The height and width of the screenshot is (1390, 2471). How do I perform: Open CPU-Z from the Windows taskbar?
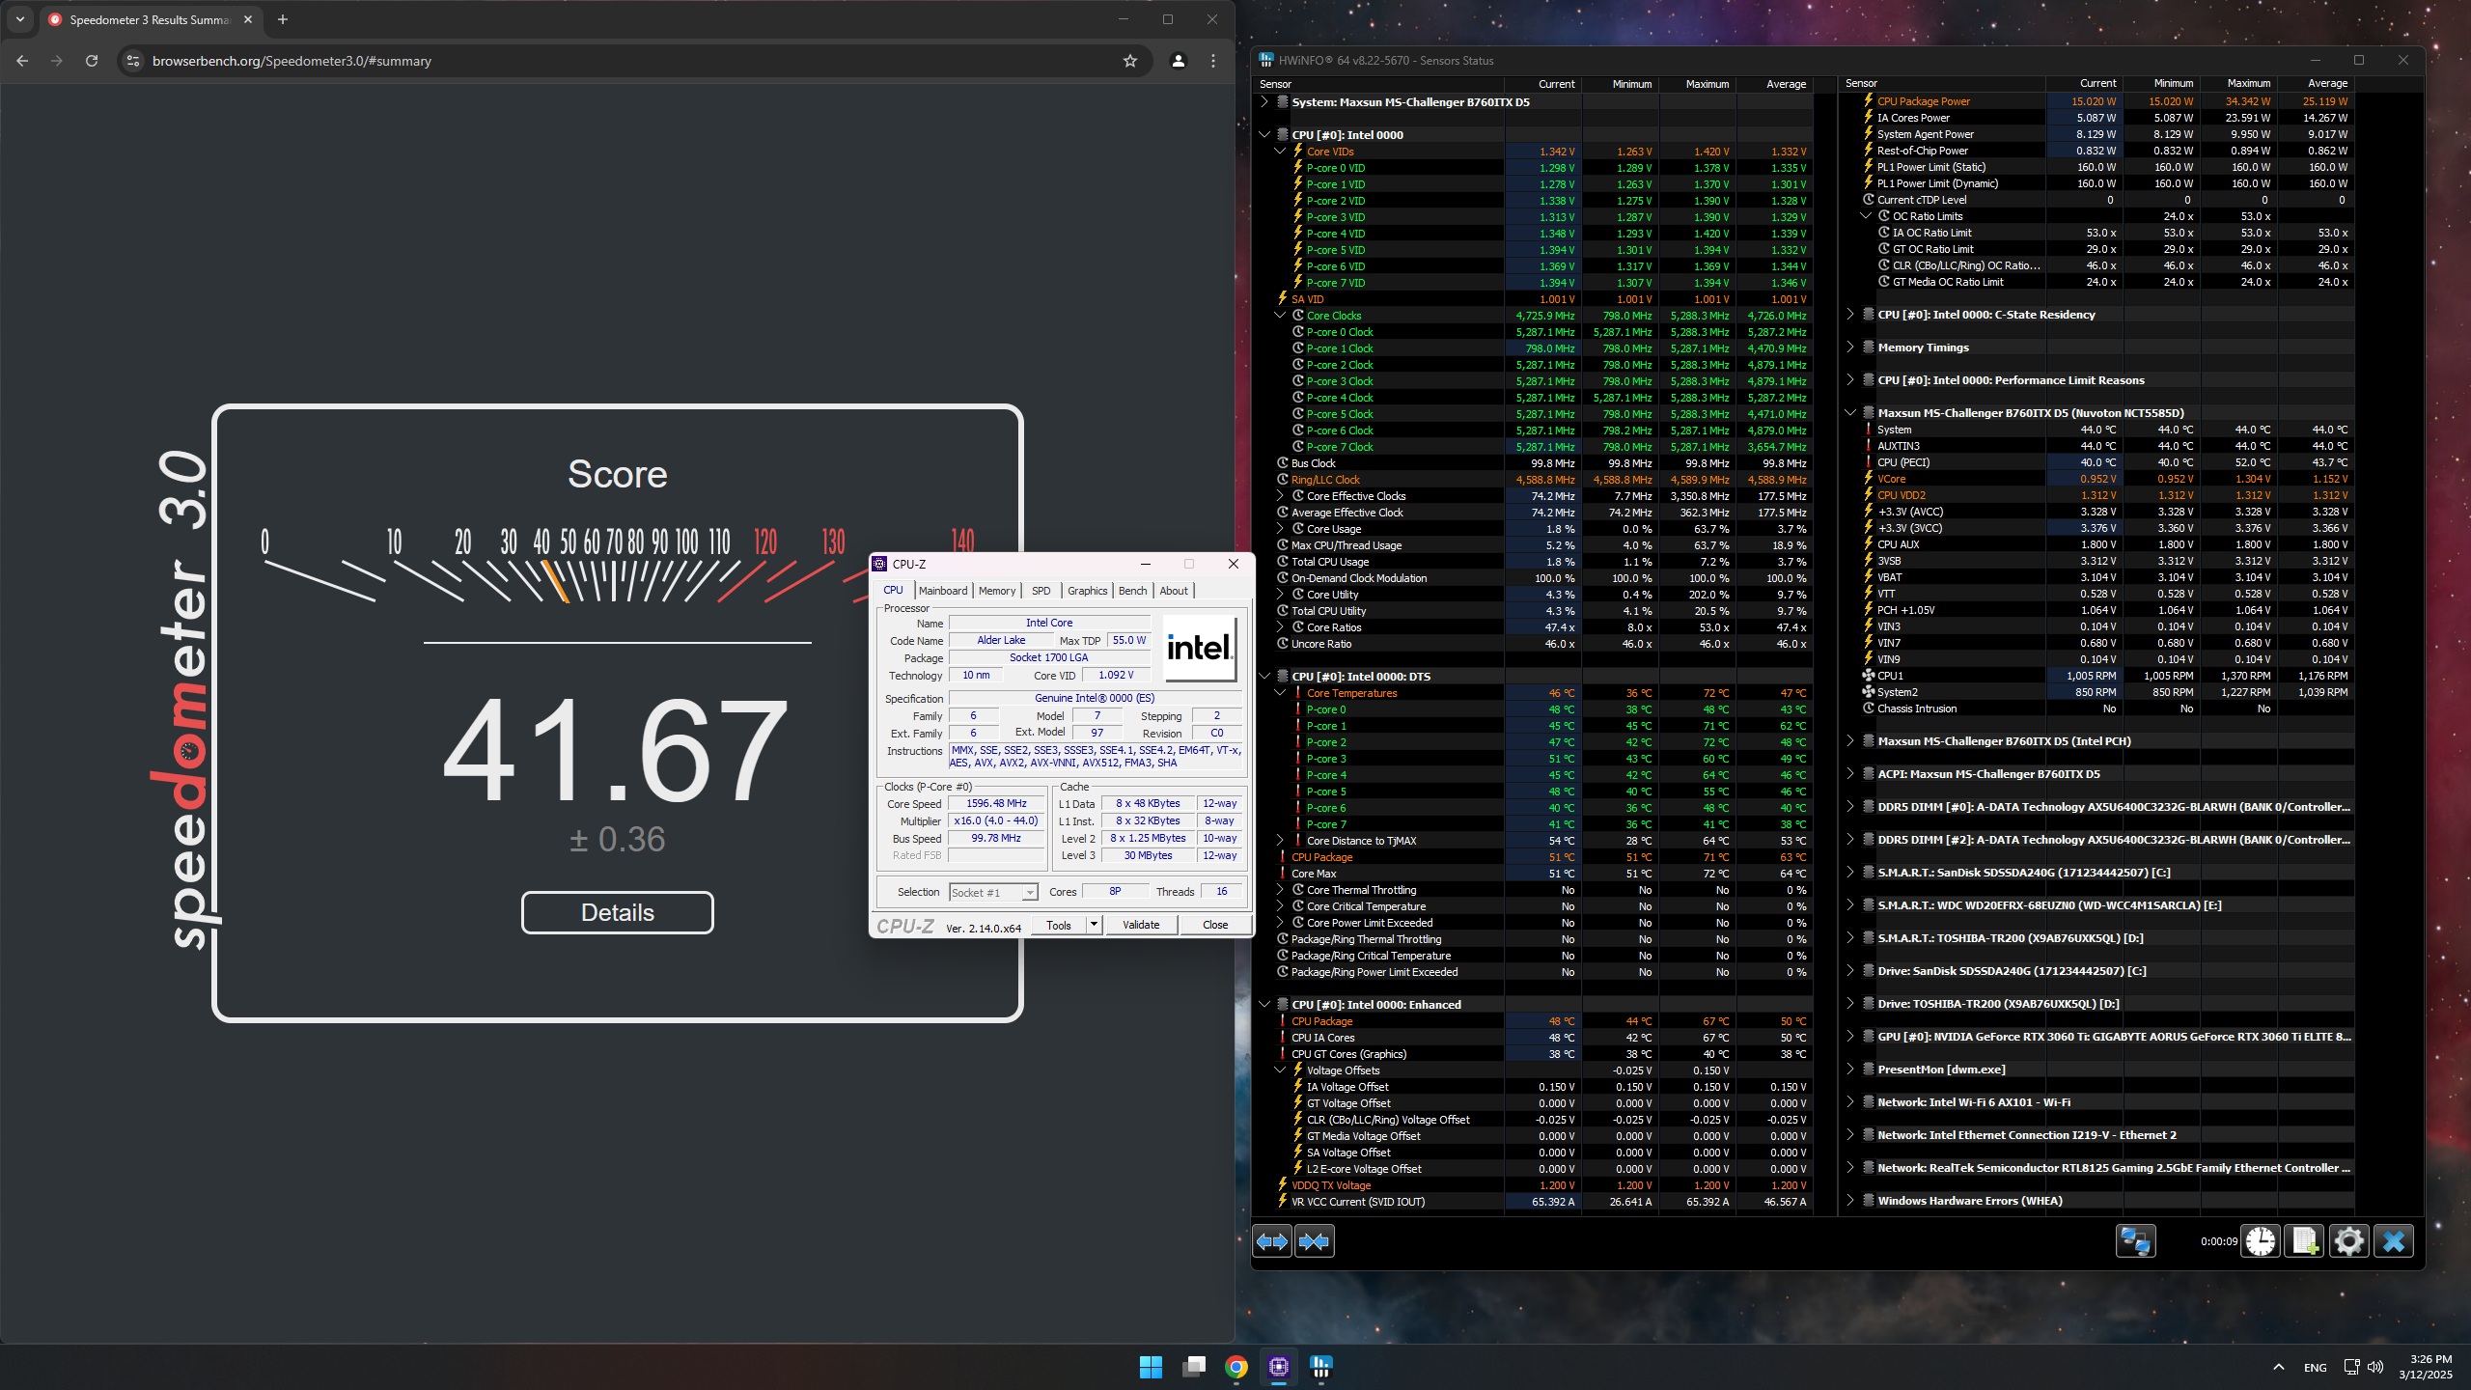tap(1278, 1367)
